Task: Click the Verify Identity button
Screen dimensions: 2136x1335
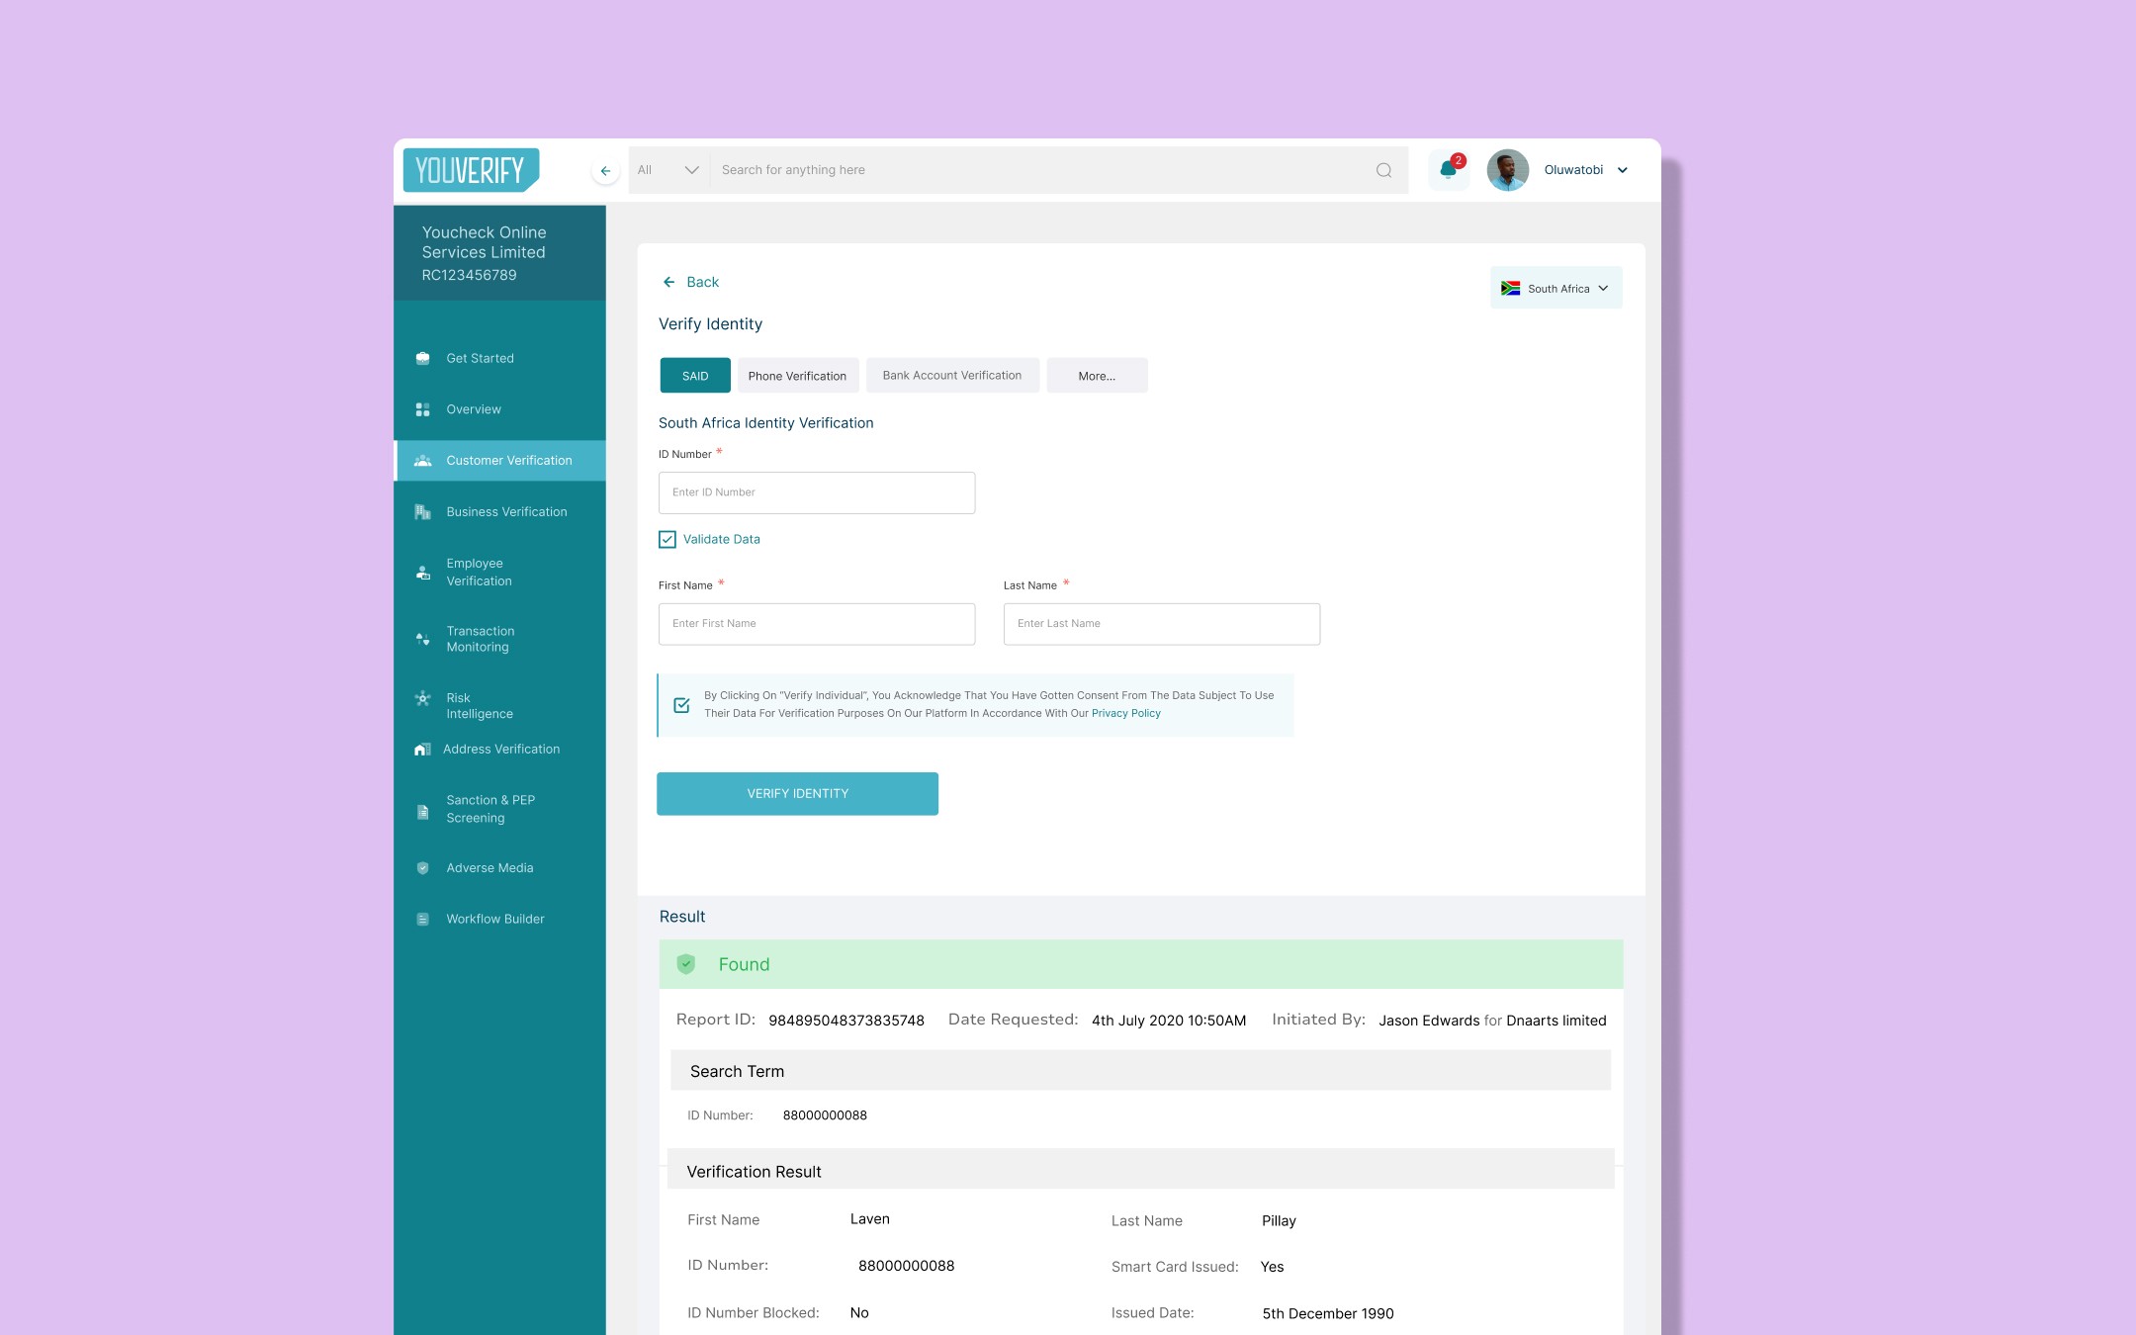Action: coord(798,792)
